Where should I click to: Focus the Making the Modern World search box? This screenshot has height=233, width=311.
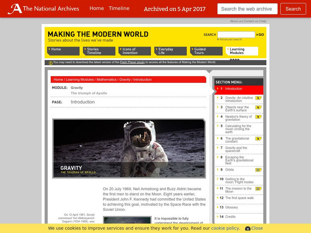[x=236, y=35]
